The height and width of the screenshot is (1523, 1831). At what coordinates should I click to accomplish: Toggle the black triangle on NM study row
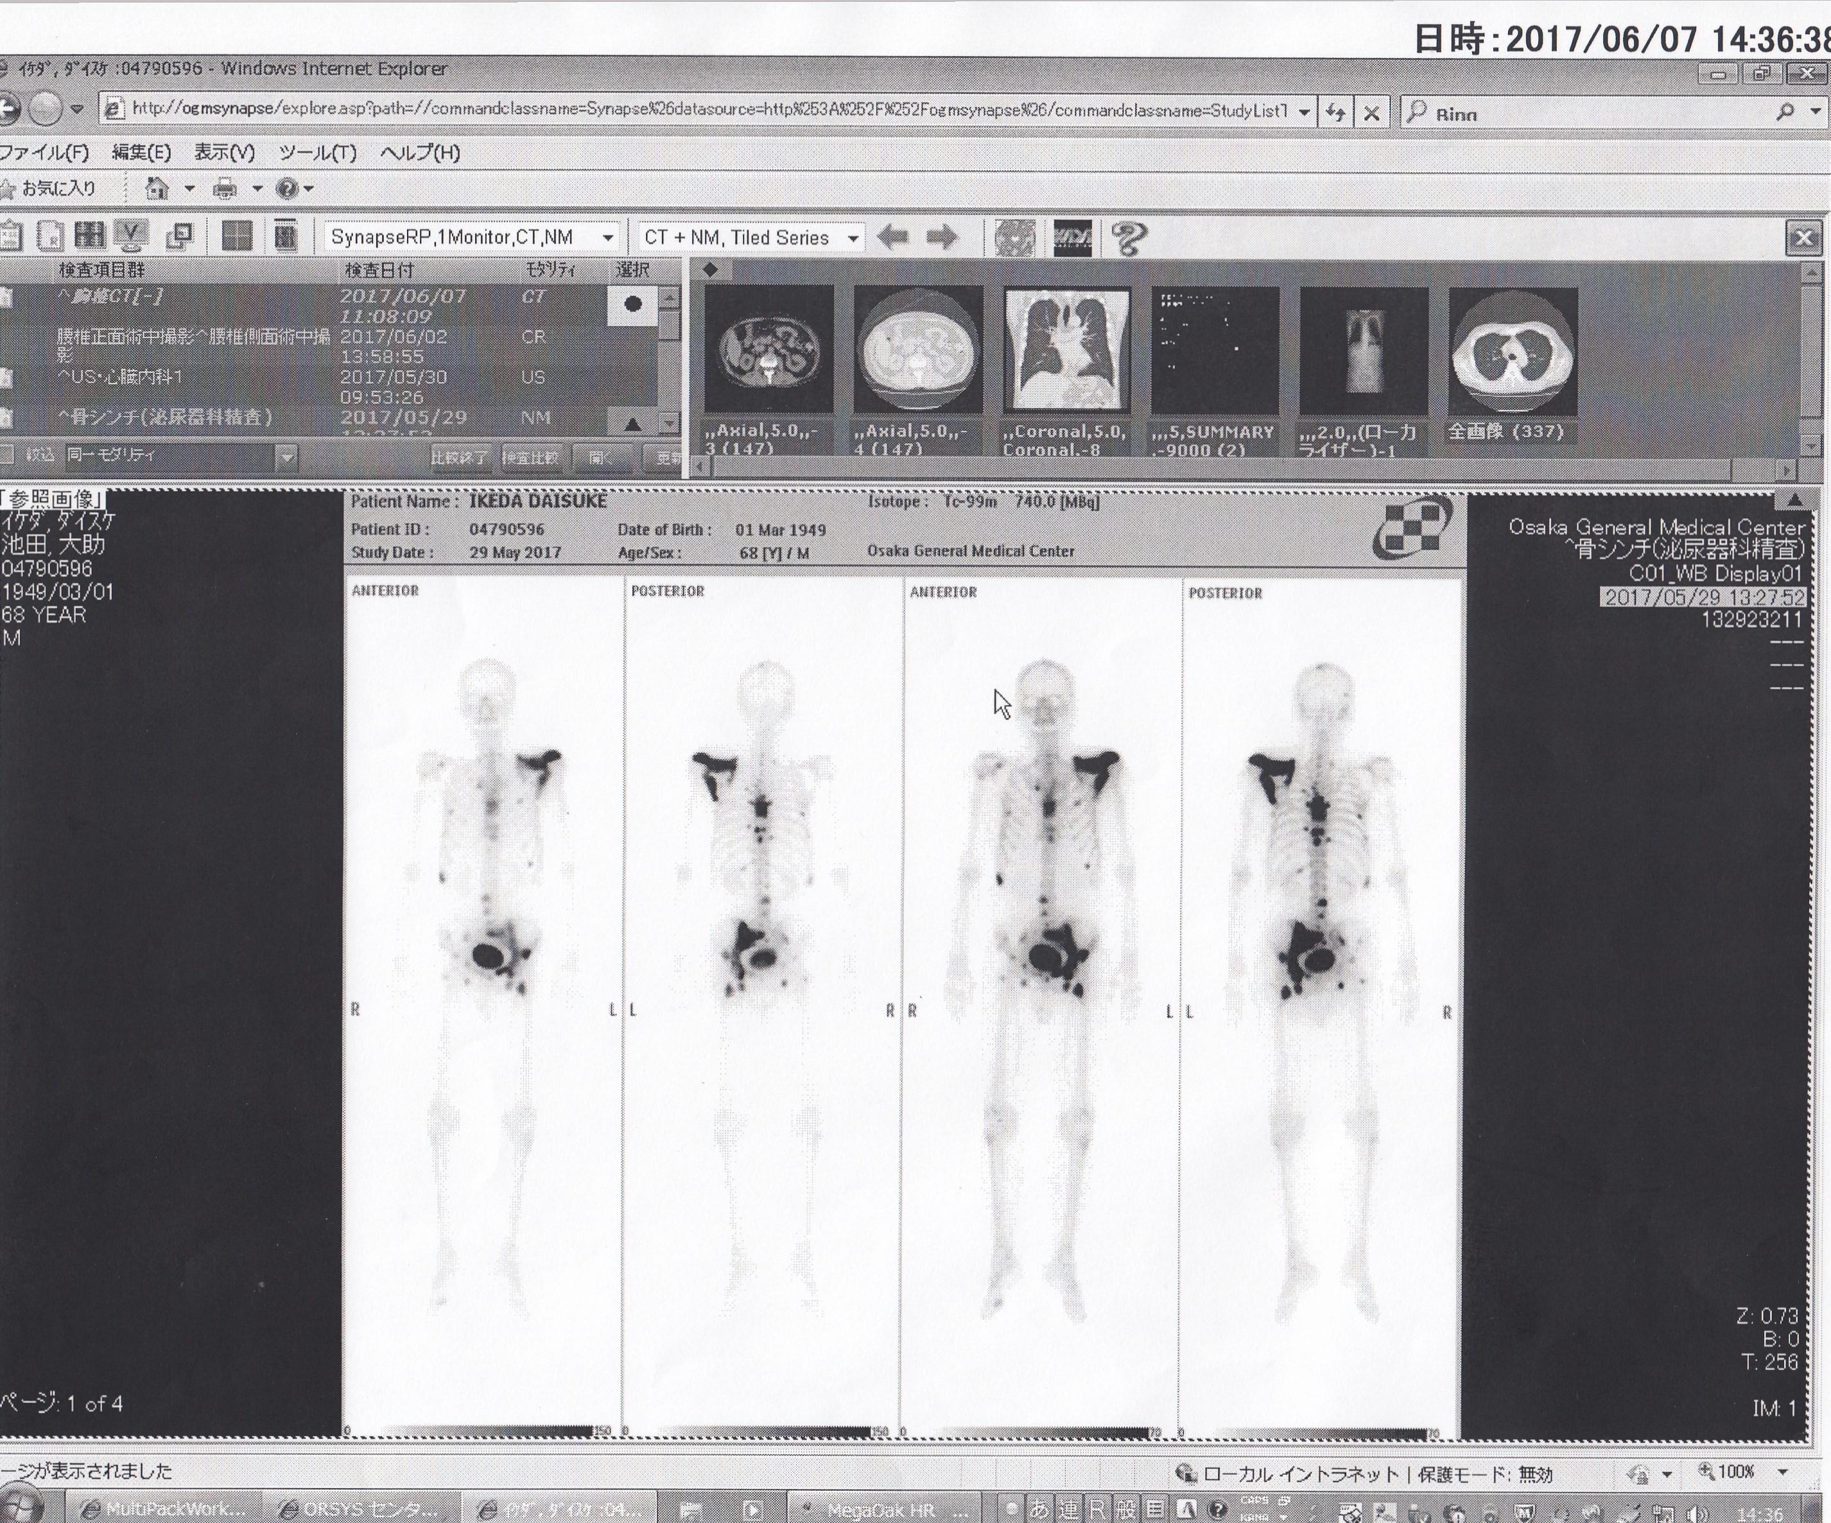[x=633, y=424]
